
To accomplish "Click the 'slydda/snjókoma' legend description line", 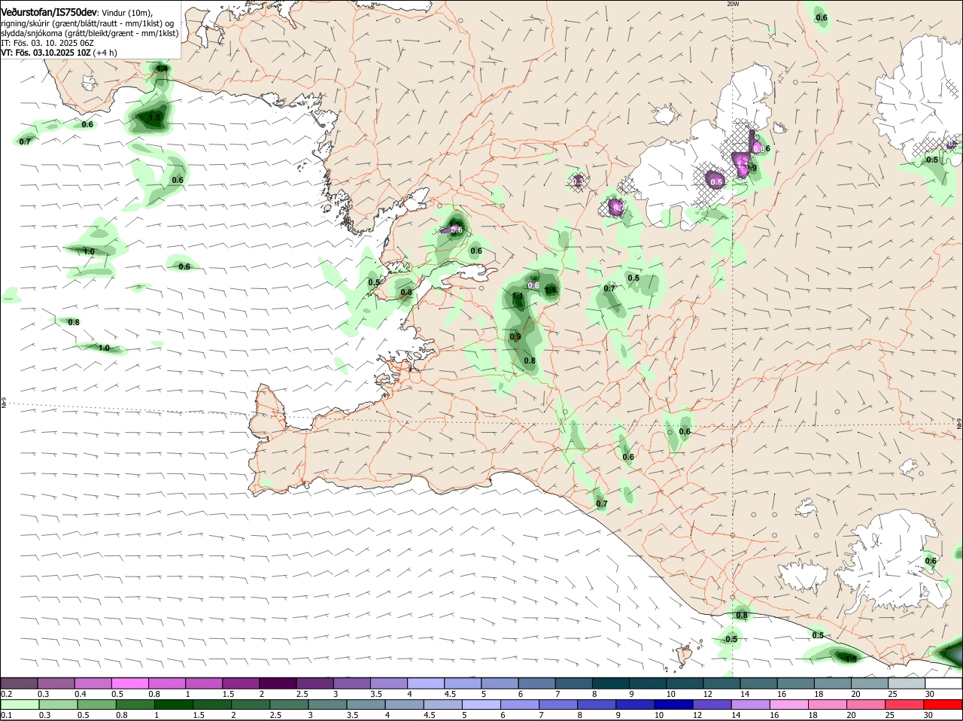I will 90,33.
